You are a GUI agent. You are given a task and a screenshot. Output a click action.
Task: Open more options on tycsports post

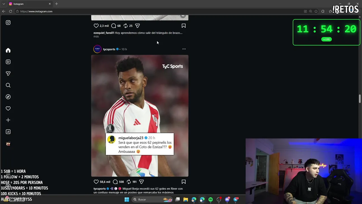coord(184,49)
